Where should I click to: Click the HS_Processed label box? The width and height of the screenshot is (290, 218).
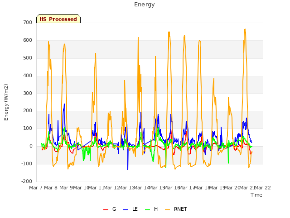58,19
